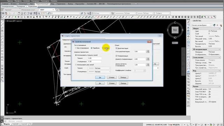Click the green arrows icon in top-right toolbar

click(202, 17)
